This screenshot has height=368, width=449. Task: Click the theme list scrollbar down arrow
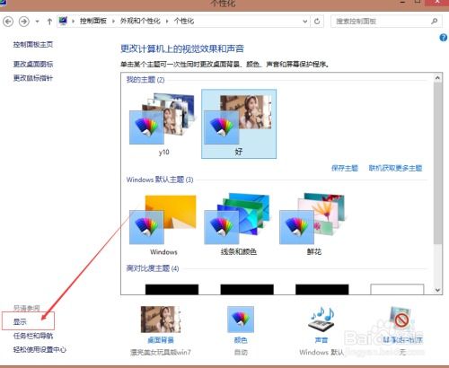pos(437,290)
